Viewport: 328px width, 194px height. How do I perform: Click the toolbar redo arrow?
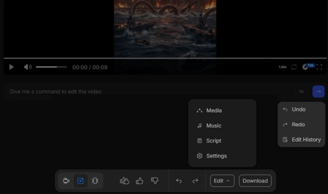click(x=195, y=181)
